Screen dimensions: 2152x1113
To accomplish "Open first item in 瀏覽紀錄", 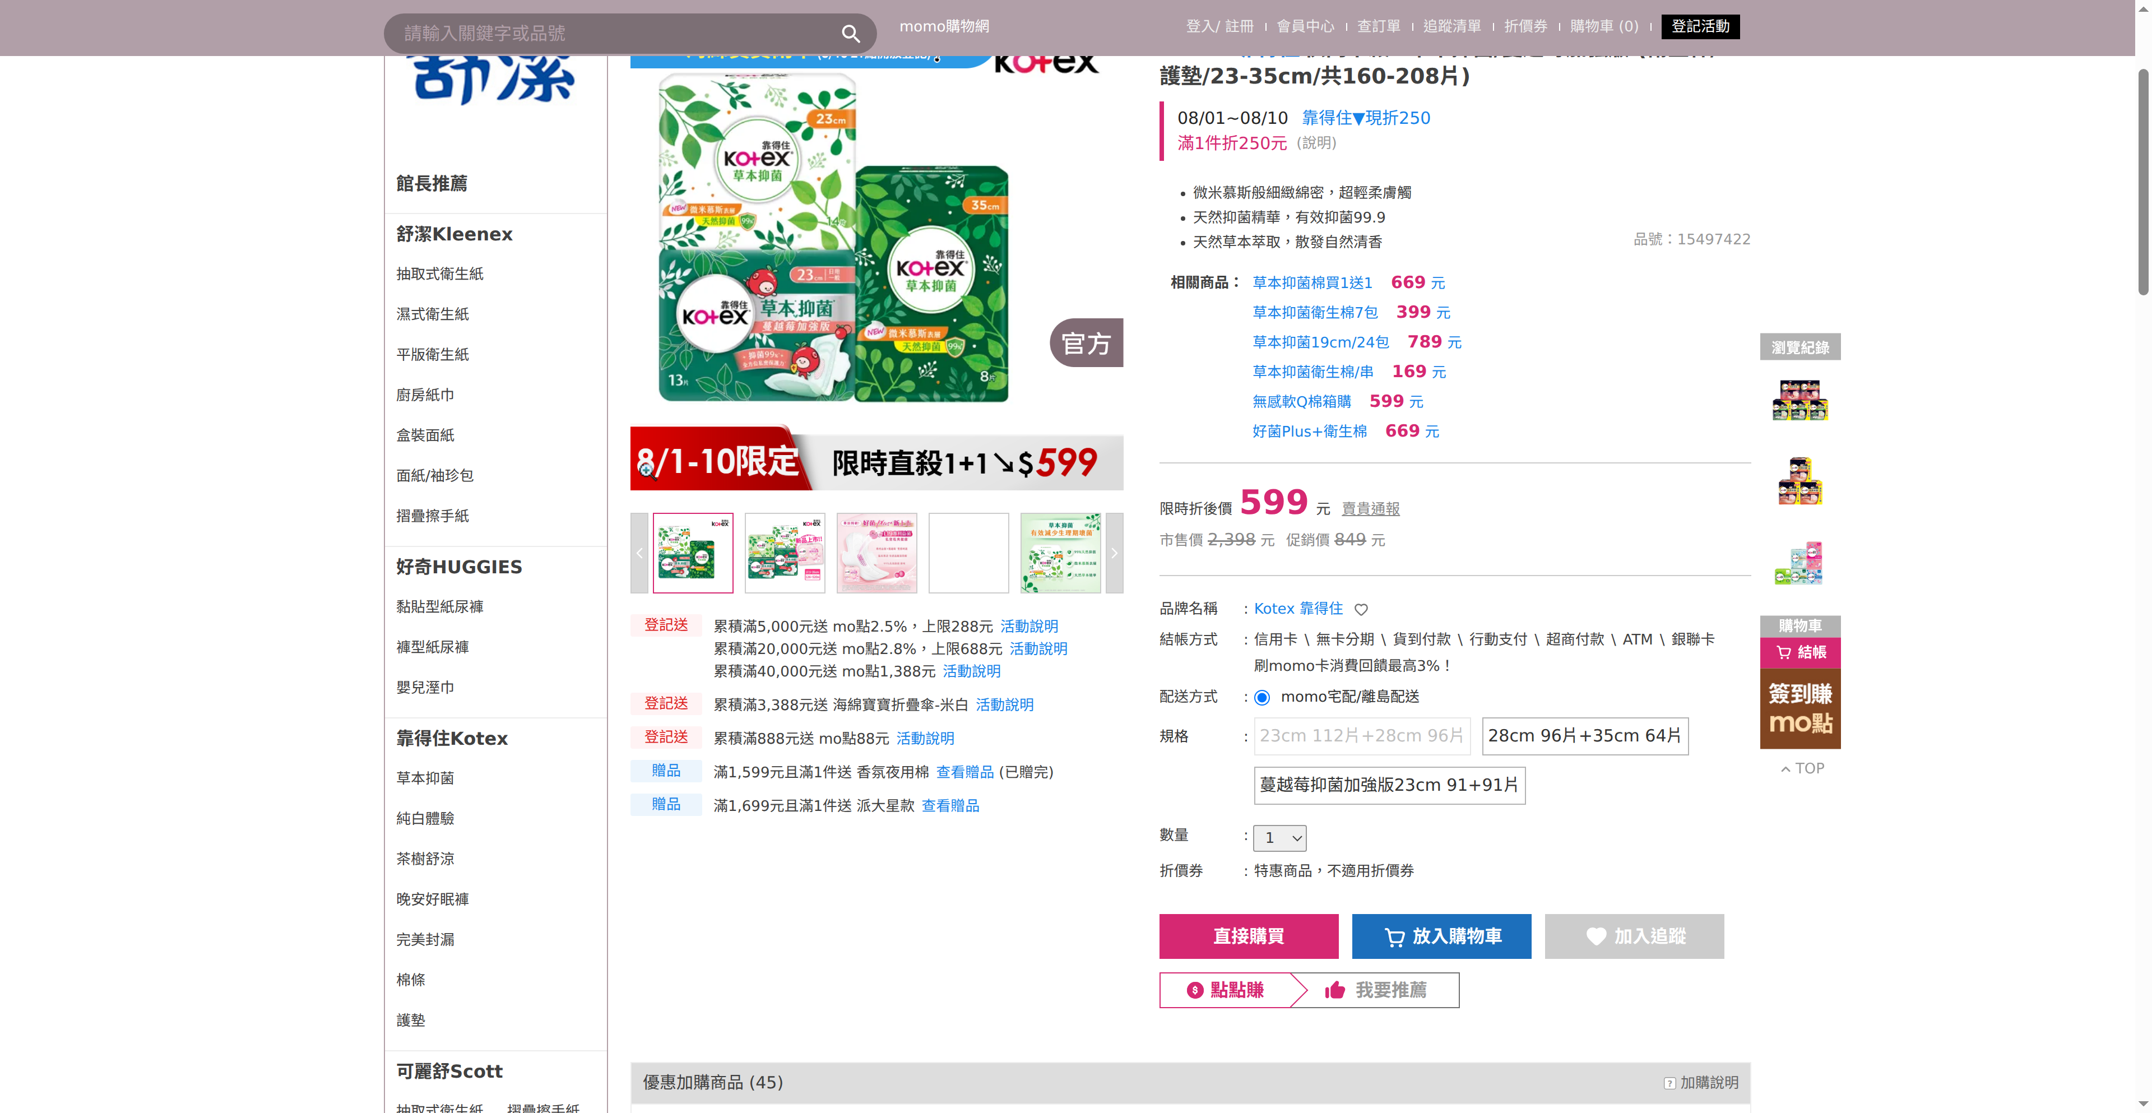I will pyautogui.click(x=1800, y=400).
